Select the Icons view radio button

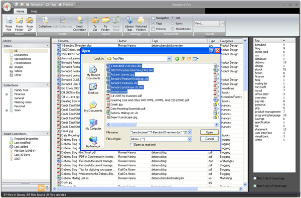[x=173, y=23]
